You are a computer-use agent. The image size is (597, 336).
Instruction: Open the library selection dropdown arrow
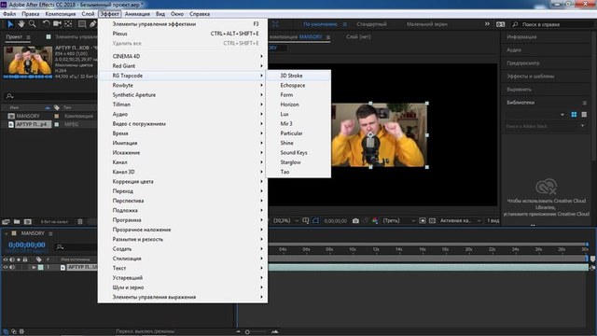[x=562, y=115]
